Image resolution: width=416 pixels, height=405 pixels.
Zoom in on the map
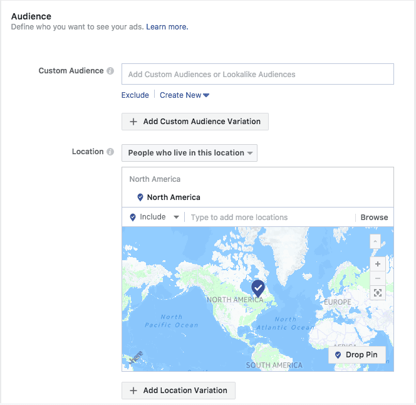(x=377, y=264)
